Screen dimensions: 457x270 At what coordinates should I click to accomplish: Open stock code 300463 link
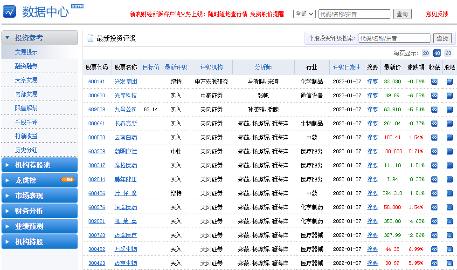[x=97, y=263]
